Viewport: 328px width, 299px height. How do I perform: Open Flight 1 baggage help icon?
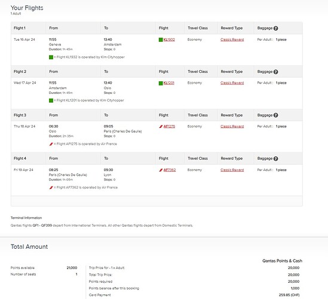pos(275,28)
